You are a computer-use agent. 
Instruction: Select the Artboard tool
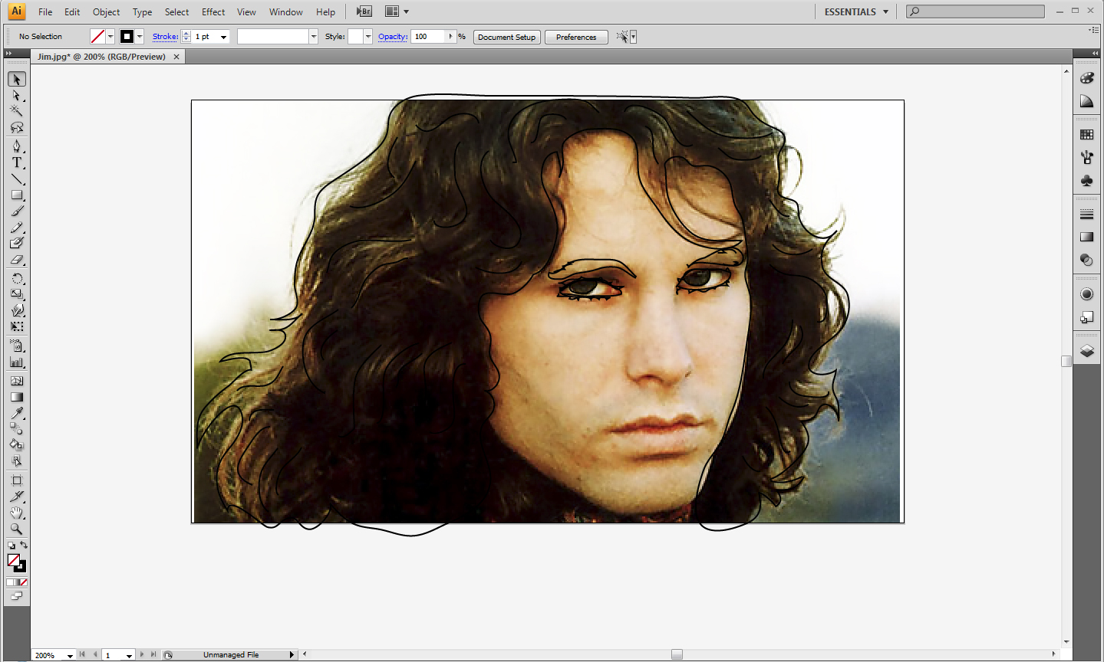click(x=17, y=480)
